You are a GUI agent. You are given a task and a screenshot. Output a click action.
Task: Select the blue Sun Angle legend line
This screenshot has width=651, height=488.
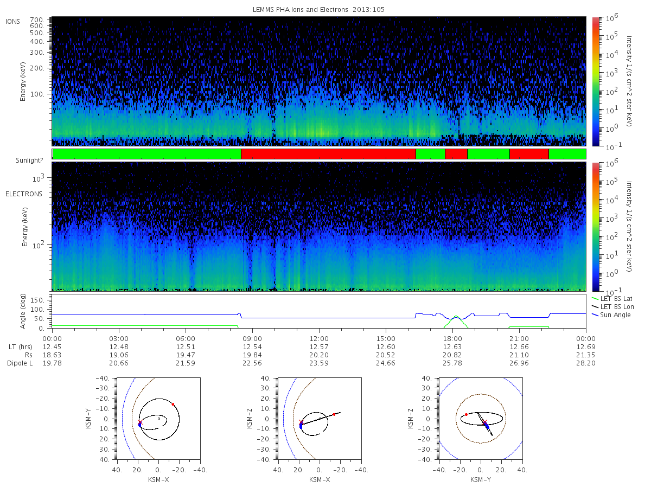click(595, 314)
